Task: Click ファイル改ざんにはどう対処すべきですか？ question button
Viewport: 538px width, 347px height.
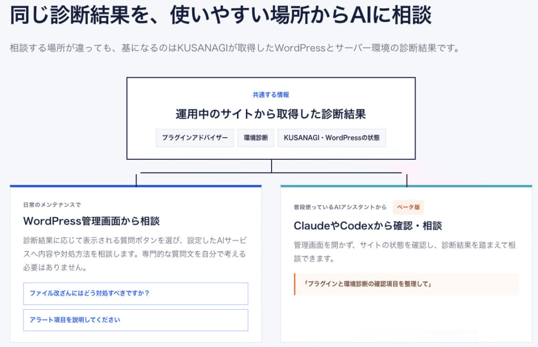Action: pyautogui.click(x=136, y=293)
